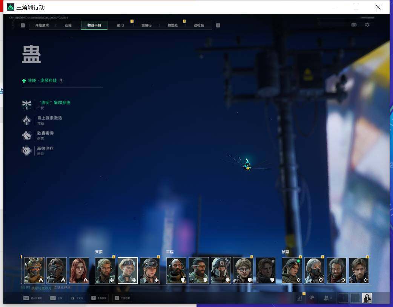Select engineer operator wearing sunglasses
393x307 pixels.
click(x=198, y=270)
